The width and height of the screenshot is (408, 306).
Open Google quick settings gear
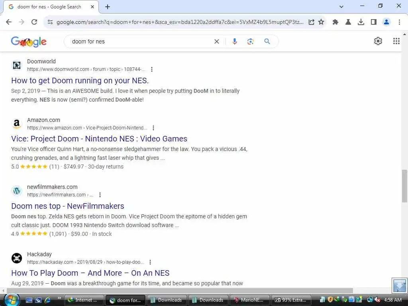pyautogui.click(x=378, y=41)
